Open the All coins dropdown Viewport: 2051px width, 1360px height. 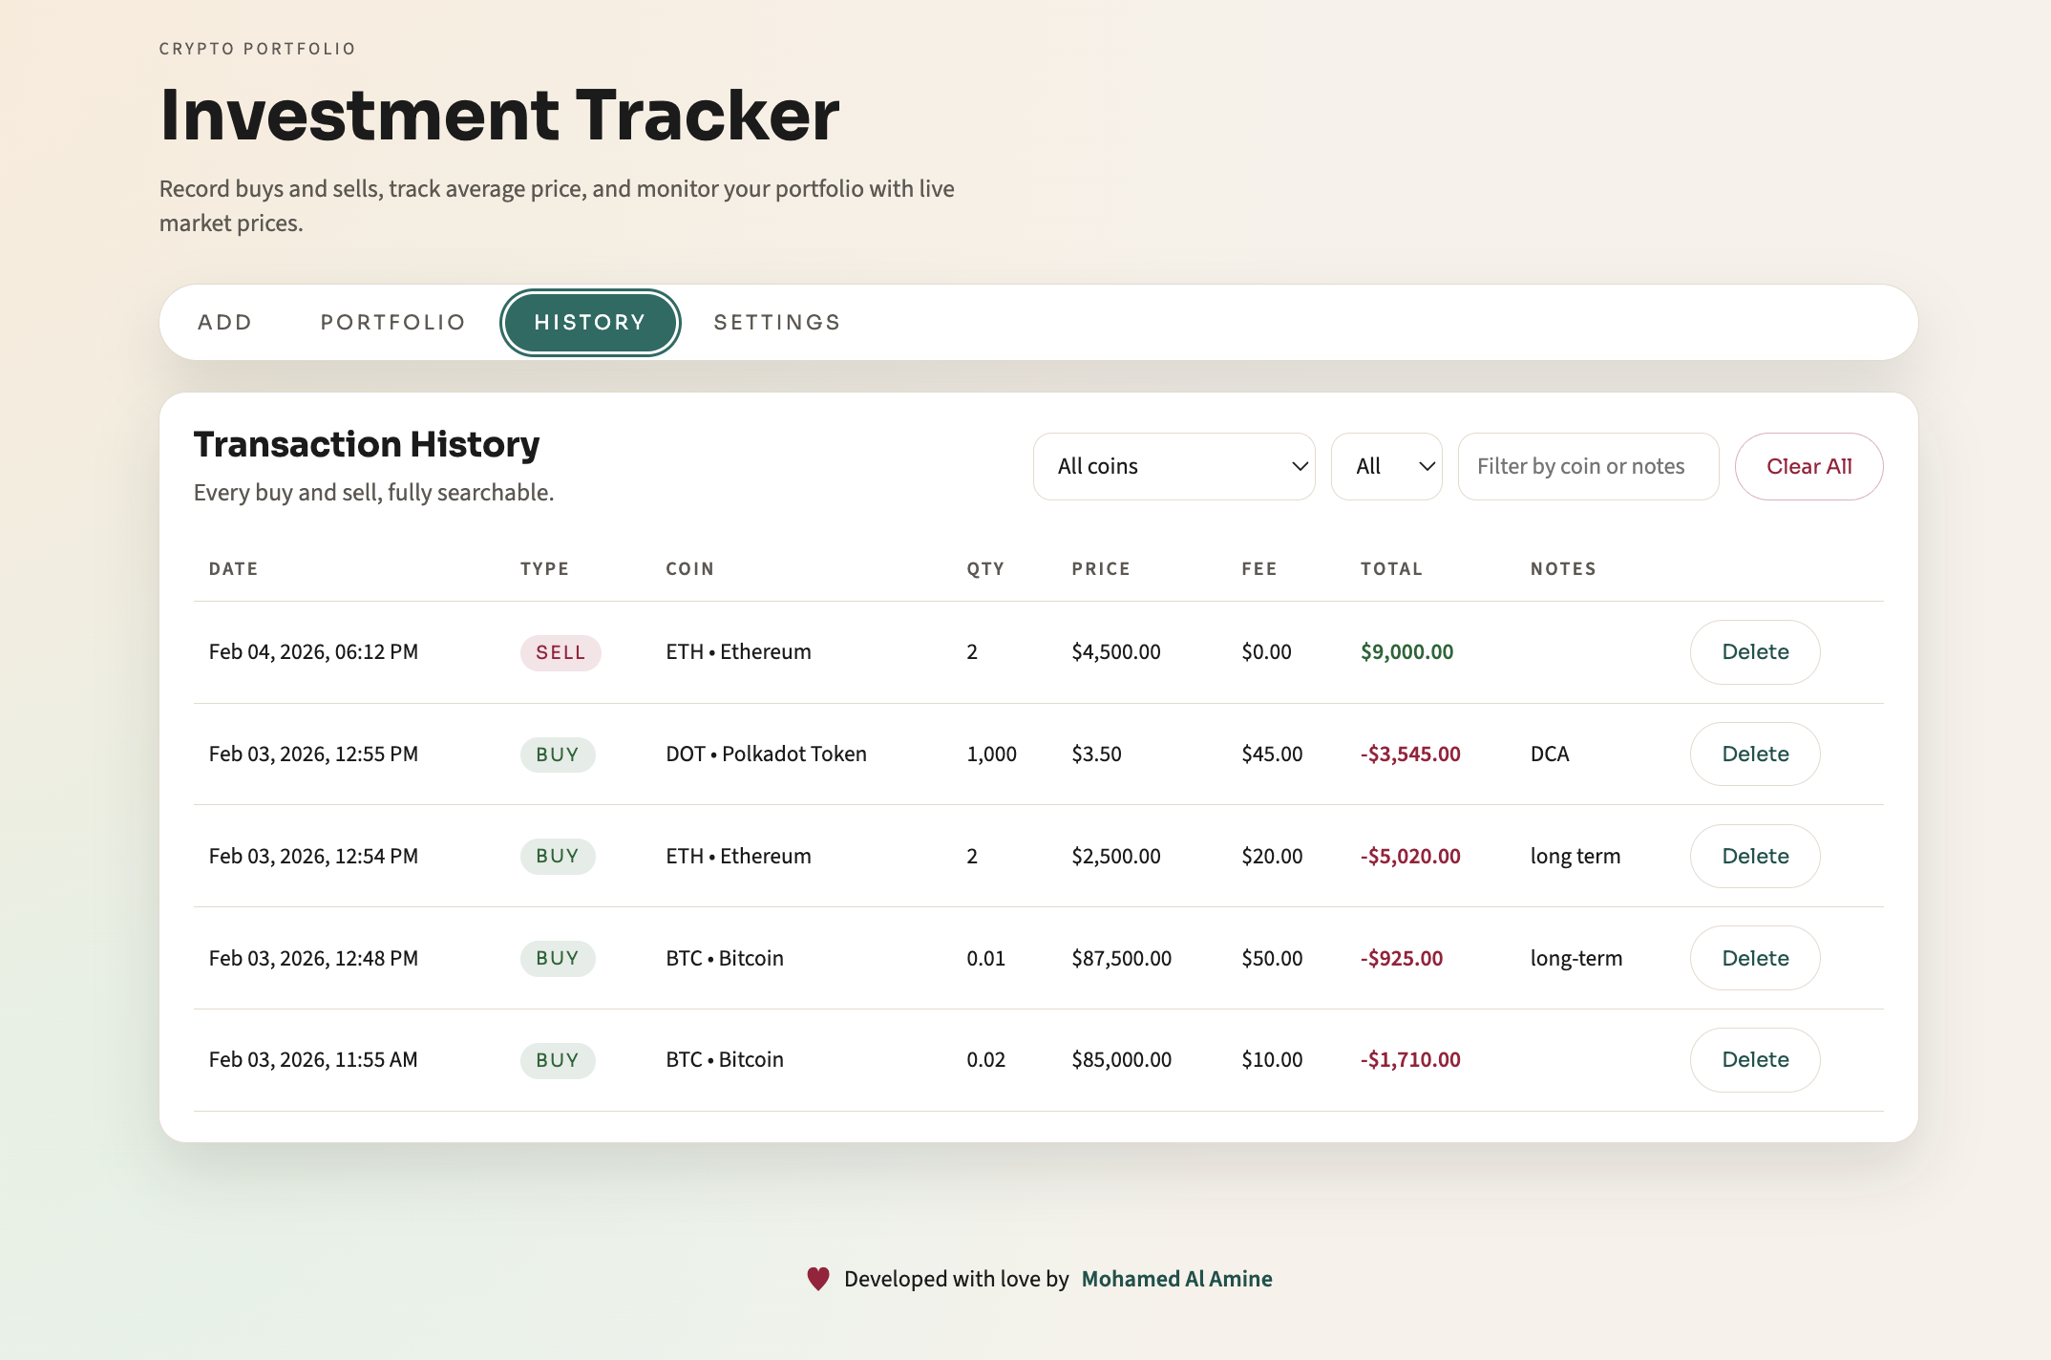click(1174, 466)
